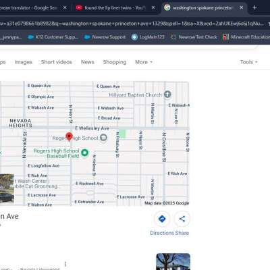
Task: Click the K12 Customer Support bookmark icon
Action: [30, 37]
